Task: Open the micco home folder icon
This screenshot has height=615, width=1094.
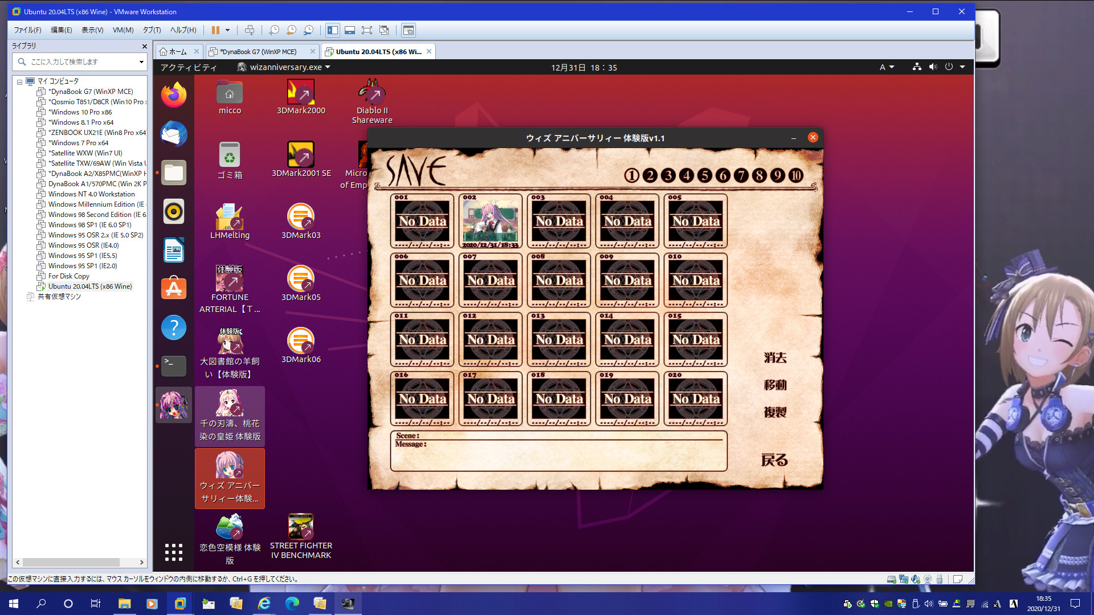Action: pyautogui.click(x=230, y=98)
